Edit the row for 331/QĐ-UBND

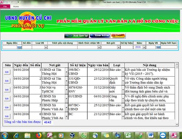pyautogui.click(x=7, y=81)
